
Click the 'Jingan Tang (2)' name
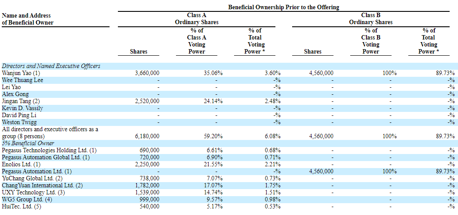pos(20,101)
